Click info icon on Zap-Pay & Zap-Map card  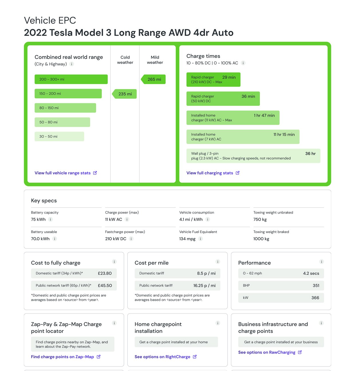(x=114, y=323)
